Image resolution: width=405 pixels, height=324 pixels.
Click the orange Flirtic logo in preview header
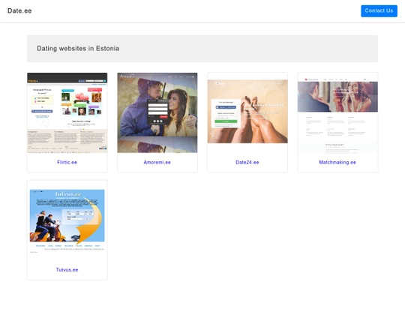click(33, 81)
